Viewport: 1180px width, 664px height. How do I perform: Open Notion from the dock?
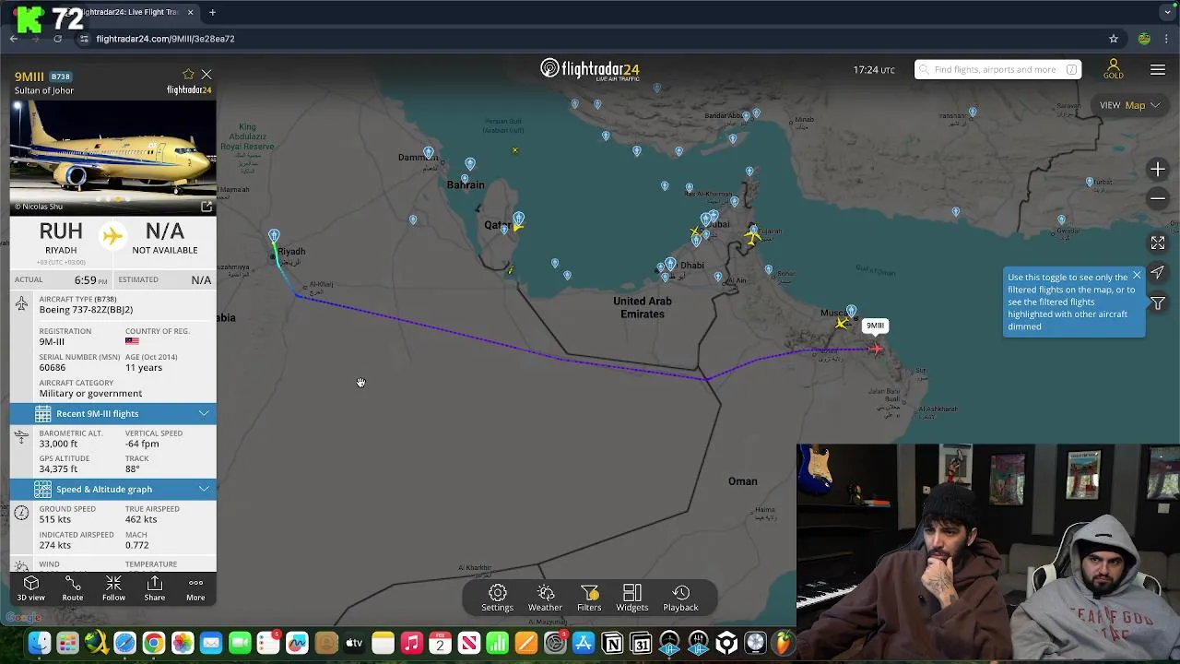612,643
